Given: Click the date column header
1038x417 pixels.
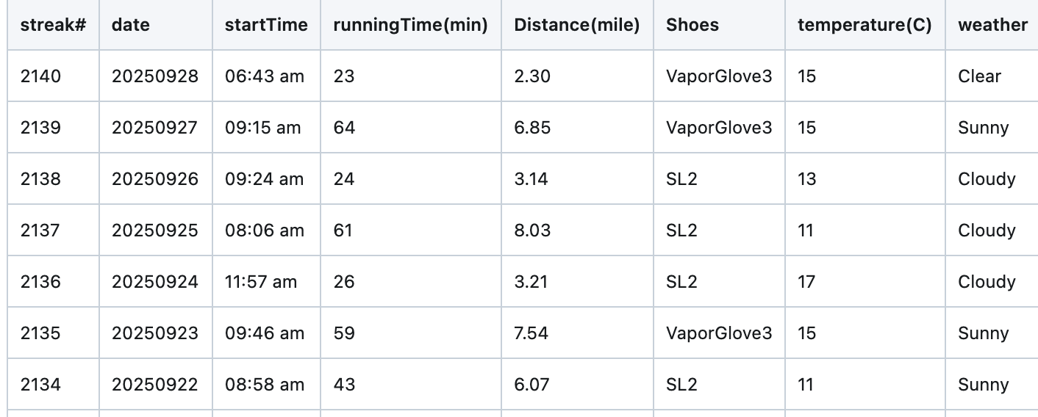Looking at the screenshot, I should click(x=131, y=25).
